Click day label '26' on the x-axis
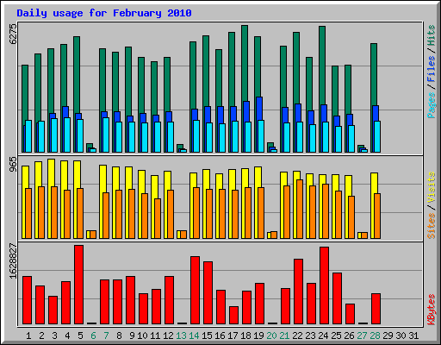The image size is (441, 345). (x=349, y=336)
